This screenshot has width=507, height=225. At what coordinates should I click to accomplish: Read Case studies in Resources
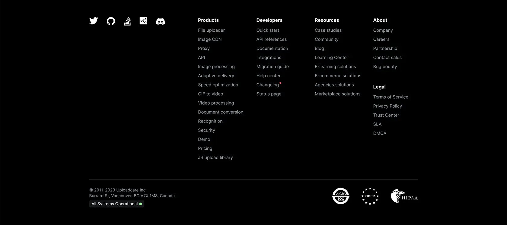[x=328, y=30]
